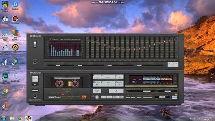
Task: Click the deck open/eject button
Action: point(35,90)
